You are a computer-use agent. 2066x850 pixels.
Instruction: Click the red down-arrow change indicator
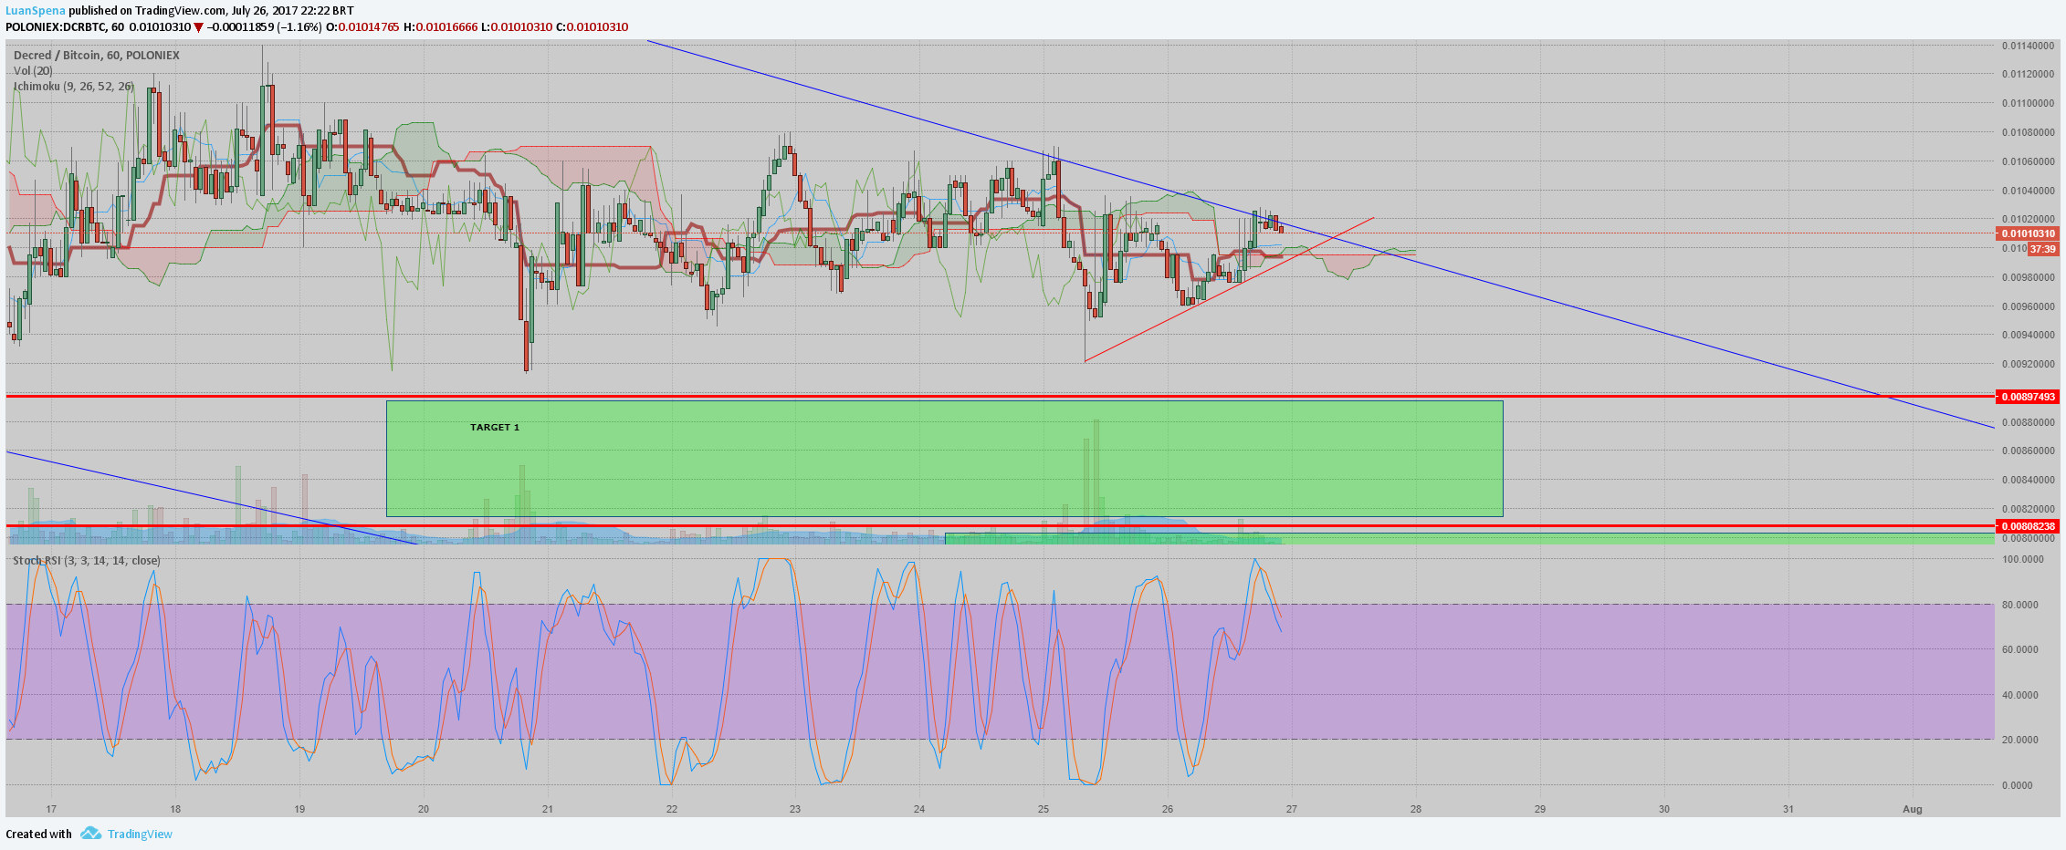(x=198, y=27)
